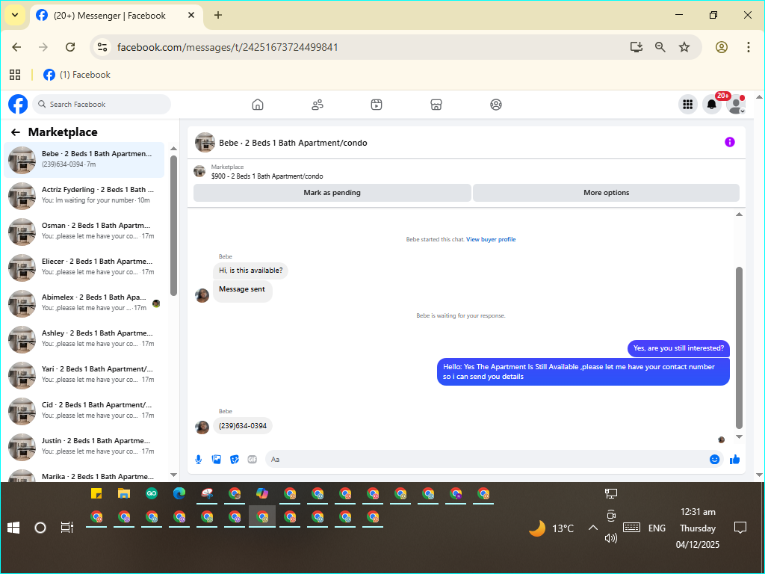765x574 pixels.
Task: Click the 13°C weather widget
Action: [x=551, y=528]
